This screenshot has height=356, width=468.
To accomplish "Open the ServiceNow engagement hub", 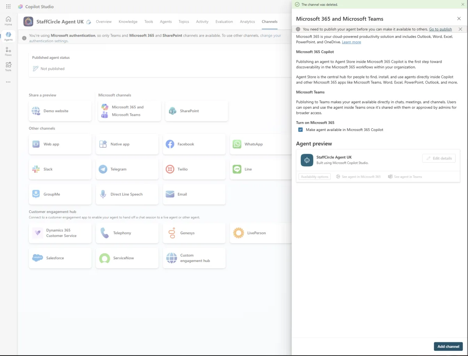I will [127, 258].
